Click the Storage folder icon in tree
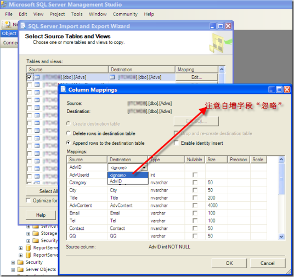The image size is (294, 277). click(x=36, y=233)
